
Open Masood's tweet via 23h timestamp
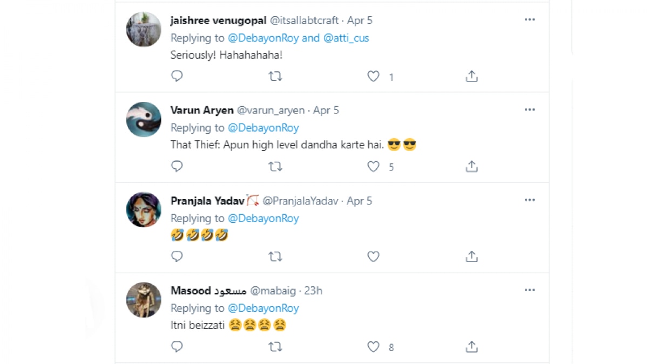pyautogui.click(x=313, y=291)
